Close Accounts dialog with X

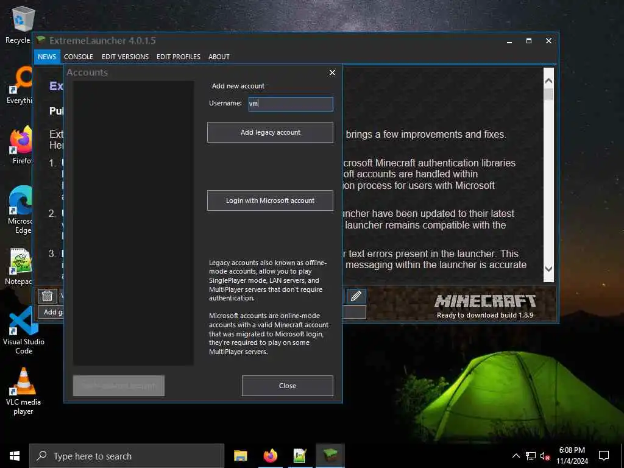(332, 73)
